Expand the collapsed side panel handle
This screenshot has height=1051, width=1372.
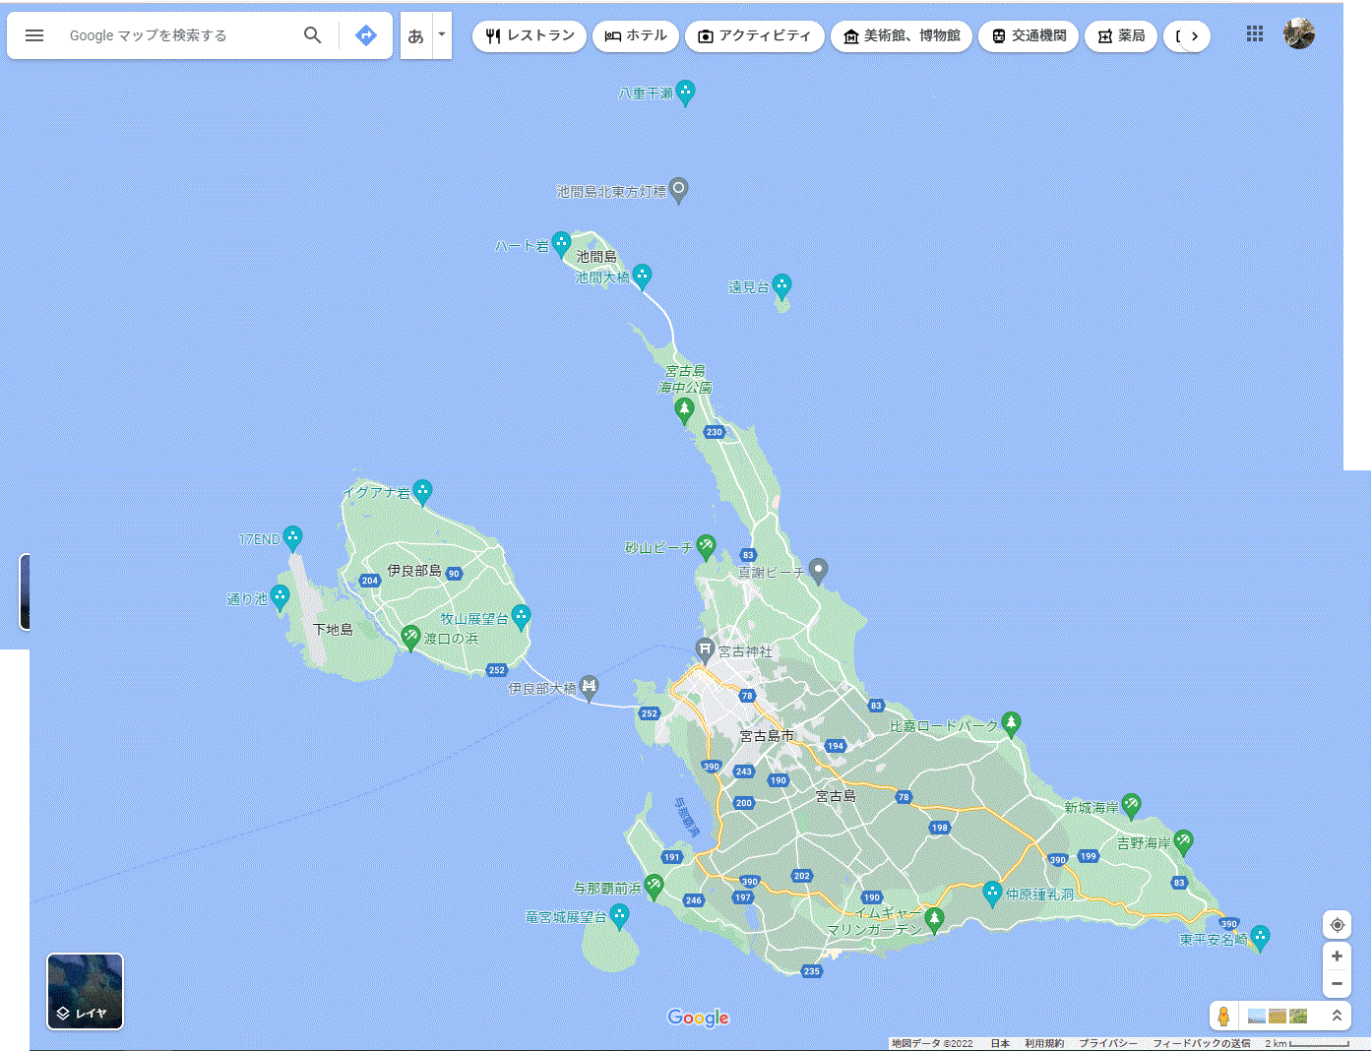(x=25, y=591)
